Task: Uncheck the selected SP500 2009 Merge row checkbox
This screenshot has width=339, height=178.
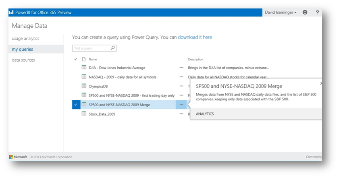Action: (76, 105)
